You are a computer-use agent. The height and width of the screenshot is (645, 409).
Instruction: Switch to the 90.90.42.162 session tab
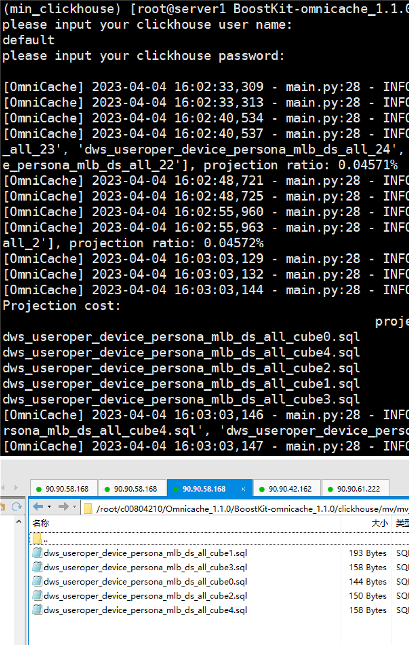[x=287, y=489]
